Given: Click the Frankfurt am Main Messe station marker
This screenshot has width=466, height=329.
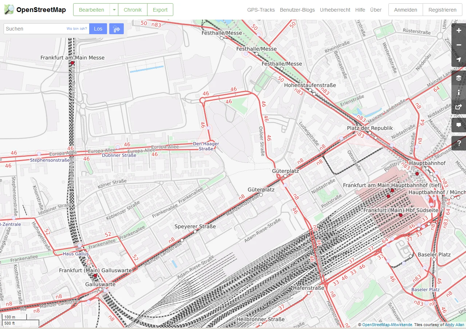Looking at the screenshot, I should (72, 63).
